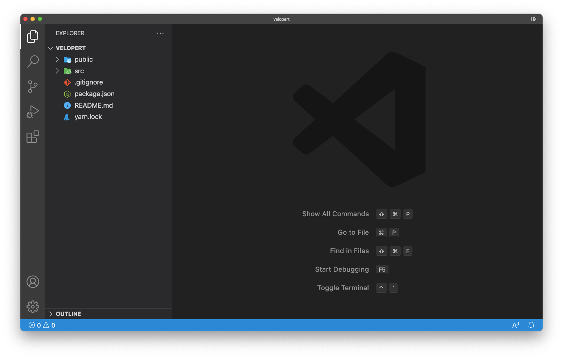The height and width of the screenshot is (358, 563).
Task: Expand the public folder chevron
Action: [x=57, y=59]
